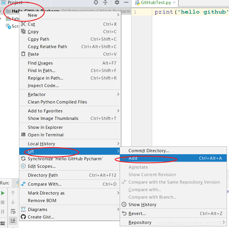Expand the Add to Favorites submenu arrow

click(118, 111)
